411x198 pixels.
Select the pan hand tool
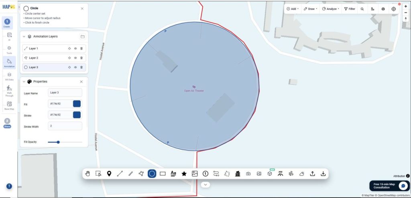(87, 174)
